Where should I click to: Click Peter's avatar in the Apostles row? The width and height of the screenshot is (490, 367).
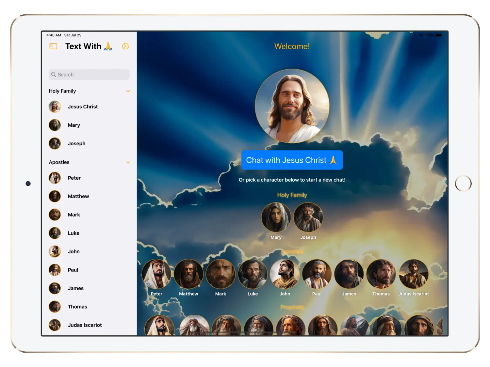(x=156, y=274)
